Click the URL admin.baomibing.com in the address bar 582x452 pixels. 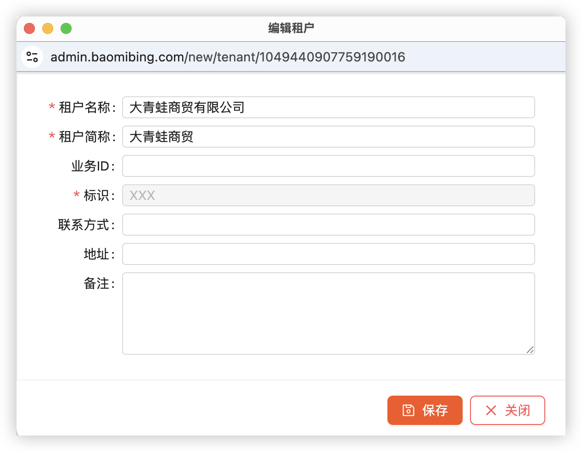pyautogui.click(x=228, y=57)
